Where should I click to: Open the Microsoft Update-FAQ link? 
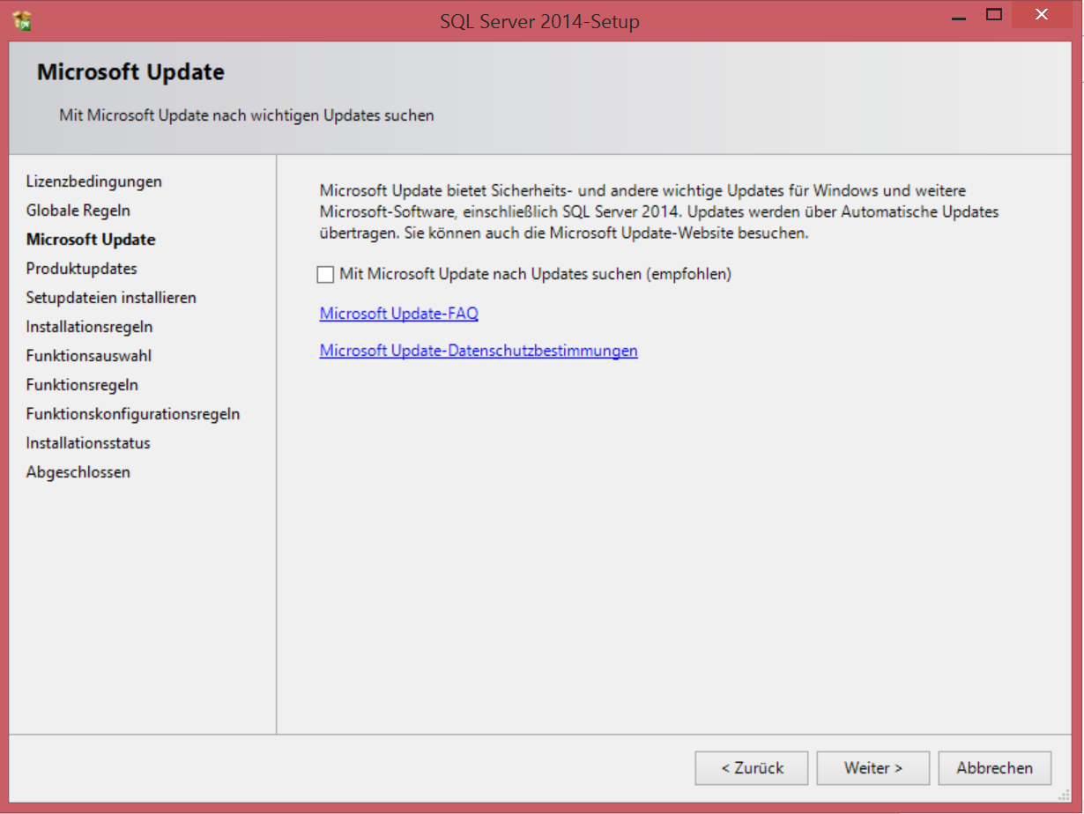pos(398,314)
